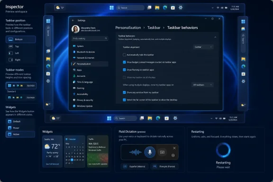Select the Standard taskbar mode thumbnail
Screen dimensions: 273x182
(21, 85)
